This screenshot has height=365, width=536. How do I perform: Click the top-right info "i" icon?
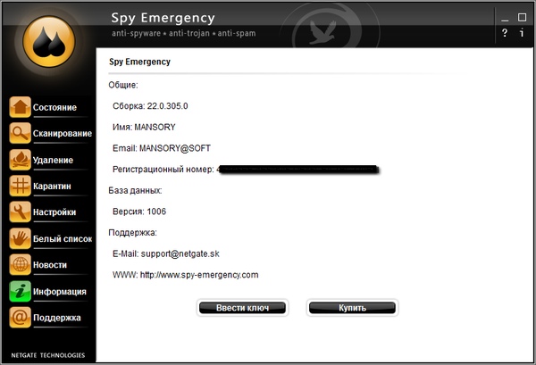[522, 33]
